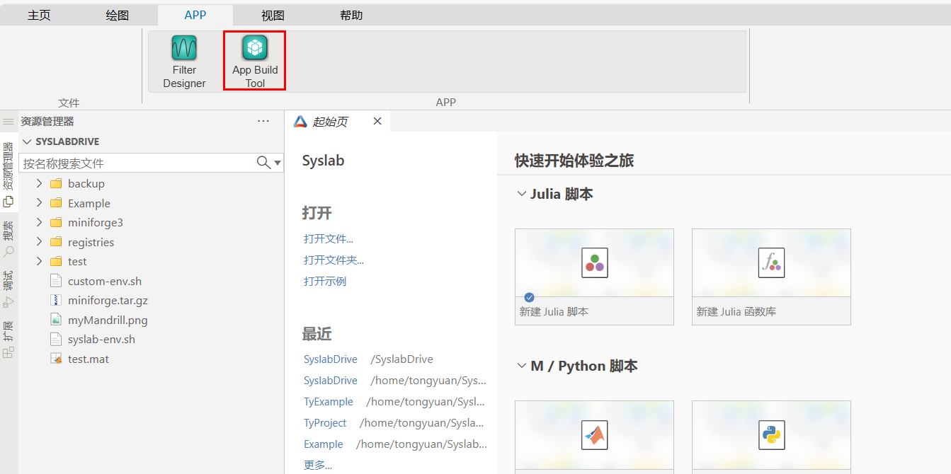Click the search magnifier icon in file search
Screen dimensions: 951x474
(x=263, y=163)
